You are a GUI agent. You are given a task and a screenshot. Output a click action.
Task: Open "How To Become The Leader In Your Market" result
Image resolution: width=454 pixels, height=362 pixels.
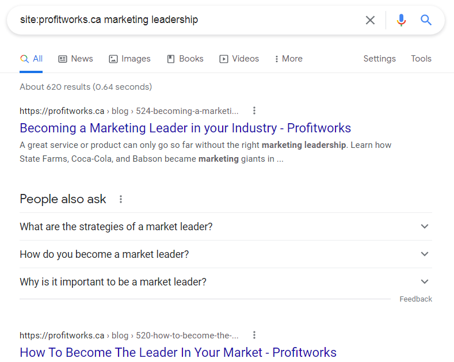click(x=178, y=352)
